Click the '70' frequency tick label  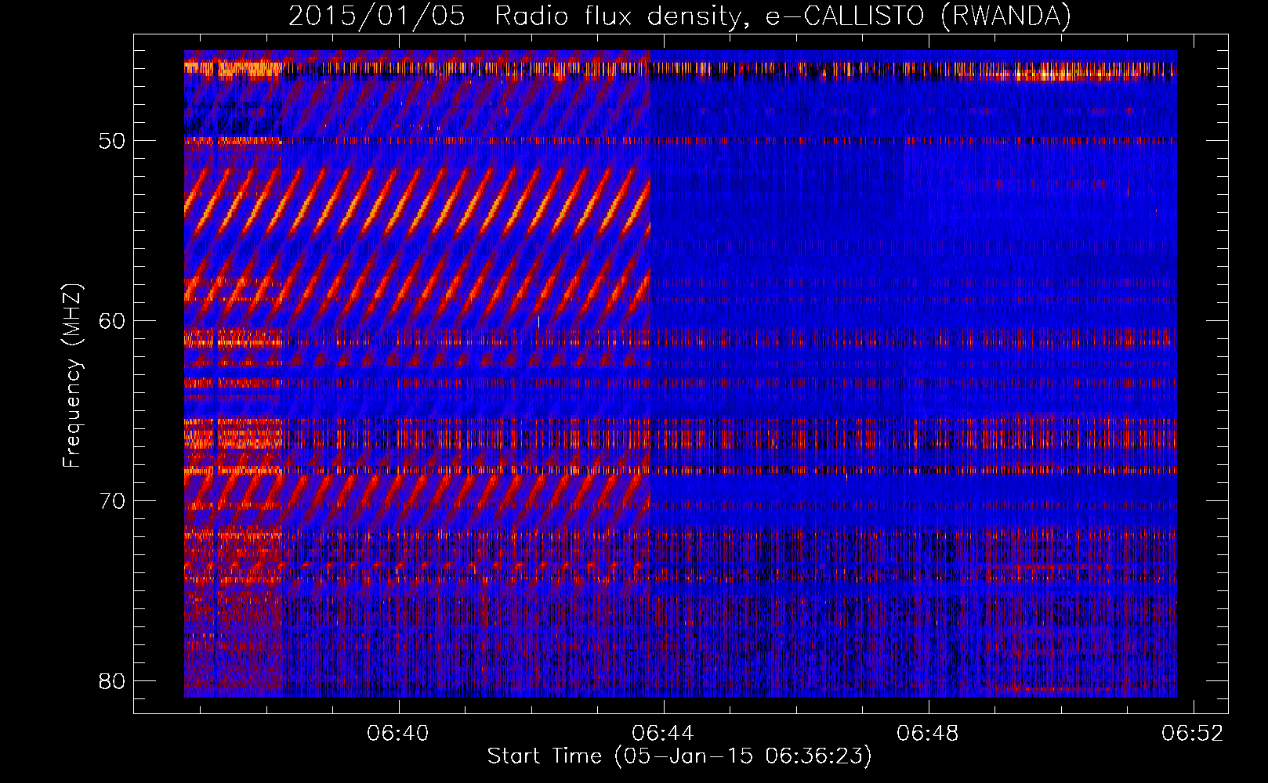pos(112,501)
